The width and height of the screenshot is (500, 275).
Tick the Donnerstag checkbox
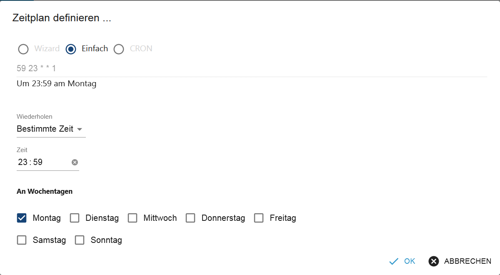(190, 218)
